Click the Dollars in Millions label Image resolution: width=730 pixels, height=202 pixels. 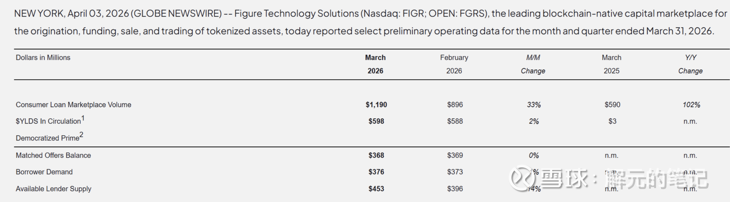point(43,58)
